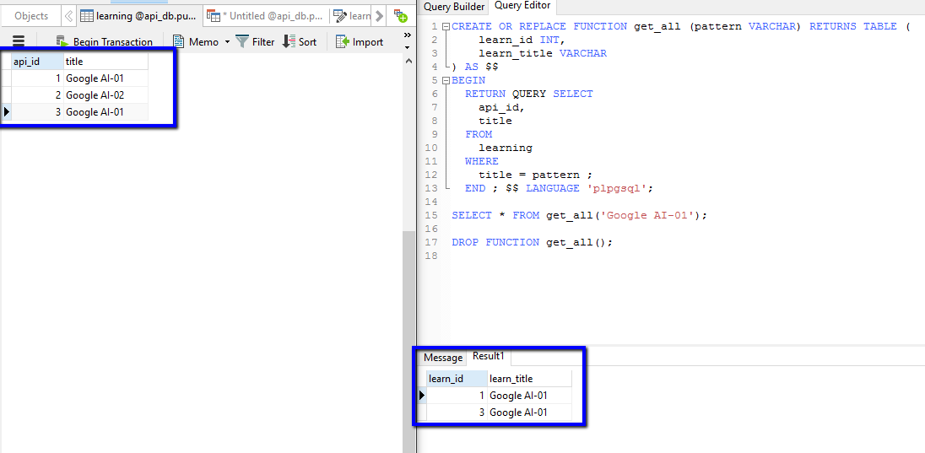Move tabs right with the chevron arrow

point(379,16)
